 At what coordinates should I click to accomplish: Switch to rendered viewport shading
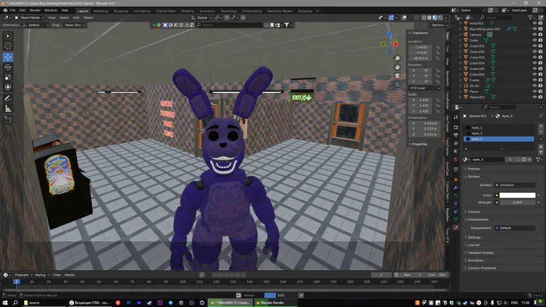tap(440, 18)
